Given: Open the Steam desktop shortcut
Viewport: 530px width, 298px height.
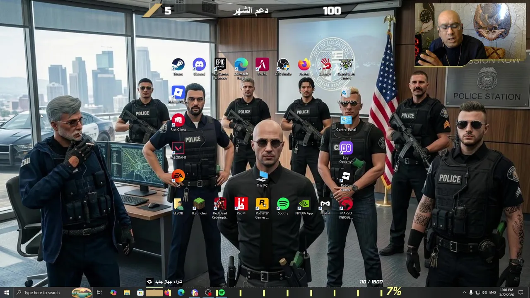Looking at the screenshot, I should click(x=178, y=67).
